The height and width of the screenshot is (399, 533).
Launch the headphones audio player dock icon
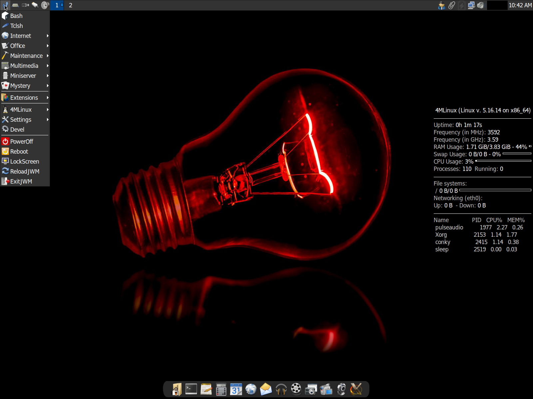(x=281, y=389)
